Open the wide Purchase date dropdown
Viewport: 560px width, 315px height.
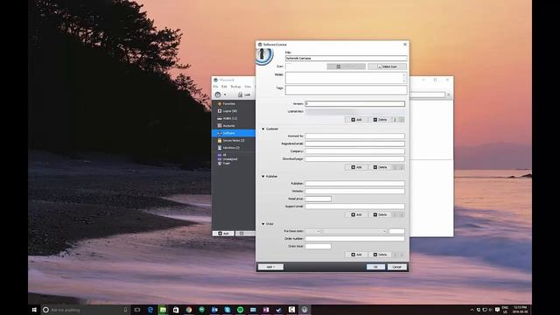pos(354,231)
